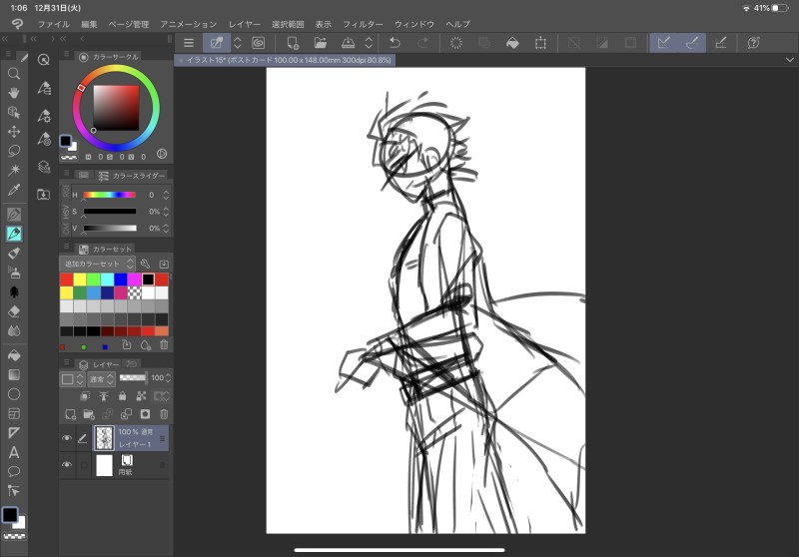Click the Undo arrow in command bar
Image resolution: width=799 pixels, height=557 pixels.
pos(395,43)
